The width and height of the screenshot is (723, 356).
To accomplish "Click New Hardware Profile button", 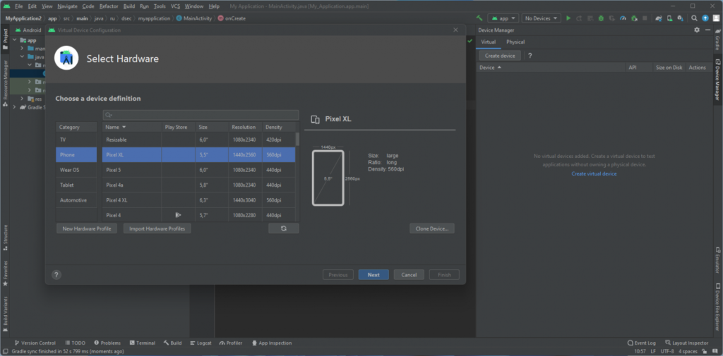I will coord(87,228).
